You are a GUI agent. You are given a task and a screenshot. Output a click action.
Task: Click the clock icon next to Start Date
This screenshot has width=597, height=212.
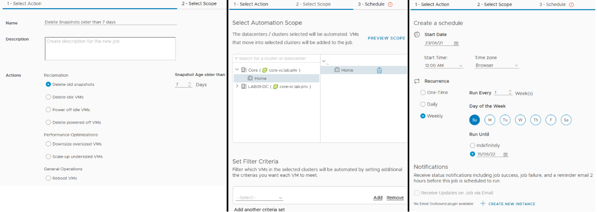pyautogui.click(x=417, y=35)
